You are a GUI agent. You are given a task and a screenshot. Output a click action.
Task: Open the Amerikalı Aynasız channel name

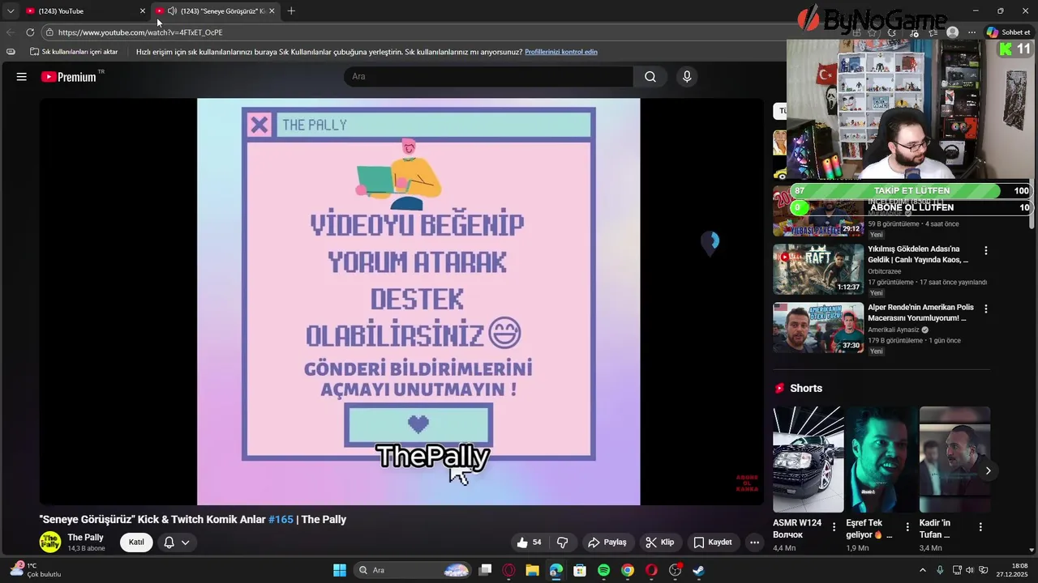894,330
